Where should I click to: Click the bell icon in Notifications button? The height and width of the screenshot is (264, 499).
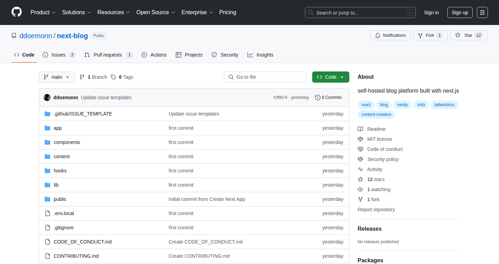click(x=377, y=35)
